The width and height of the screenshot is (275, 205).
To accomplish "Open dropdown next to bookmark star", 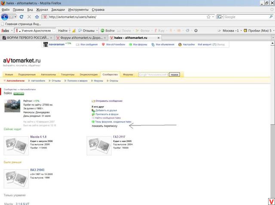I will point(213,17).
